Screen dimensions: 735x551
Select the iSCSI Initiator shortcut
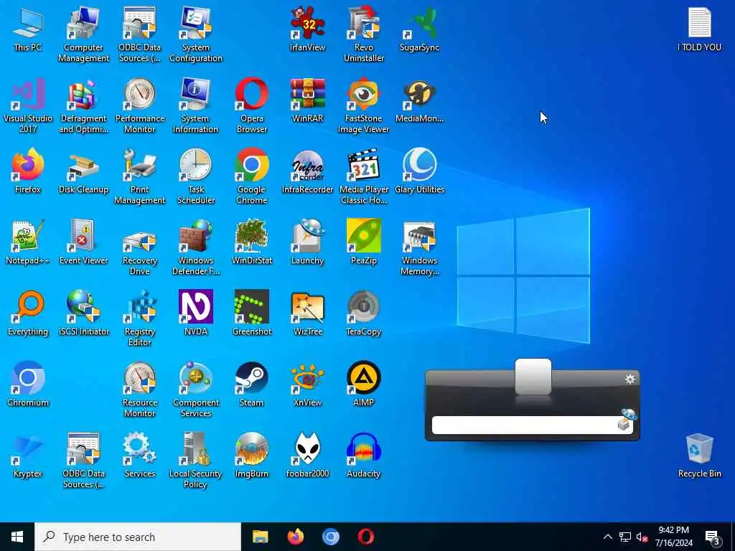[83, 314]
